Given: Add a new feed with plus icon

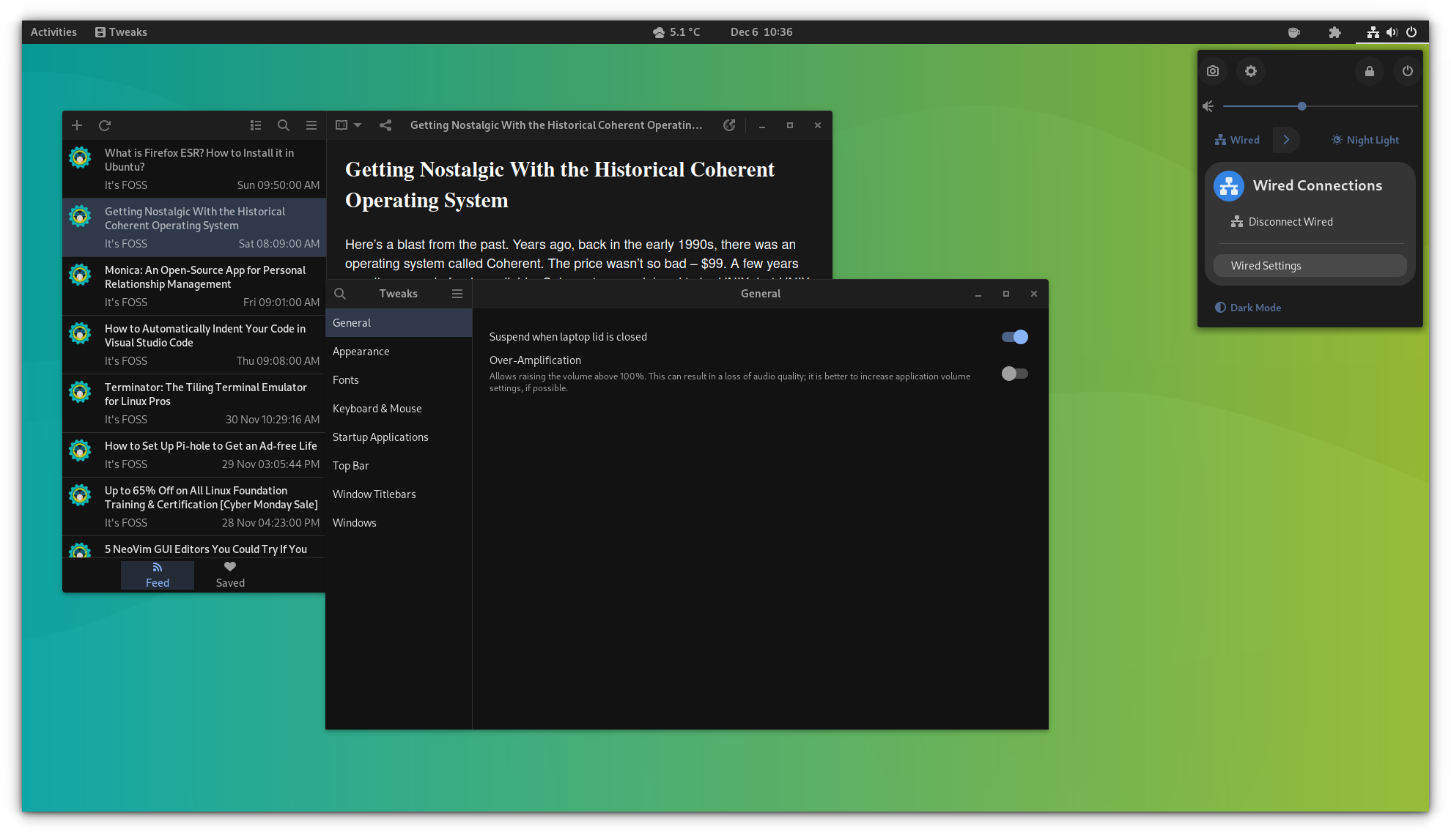Looking at the screenshot, I should pyautogui.click(x=77, y=125).
